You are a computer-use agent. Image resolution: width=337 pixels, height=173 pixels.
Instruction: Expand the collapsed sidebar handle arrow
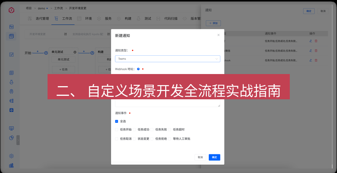coord(18,140)
